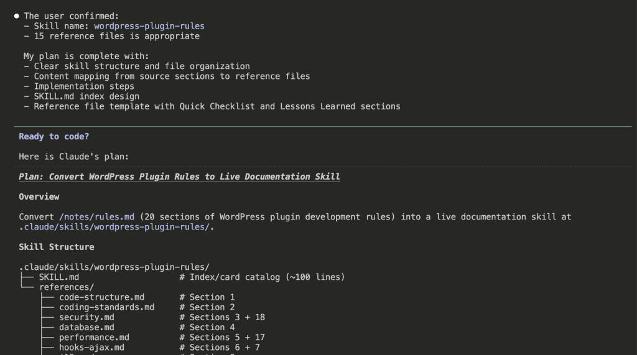
Task: Click the 'Skill Structure' heading
Action: (57, 247)
